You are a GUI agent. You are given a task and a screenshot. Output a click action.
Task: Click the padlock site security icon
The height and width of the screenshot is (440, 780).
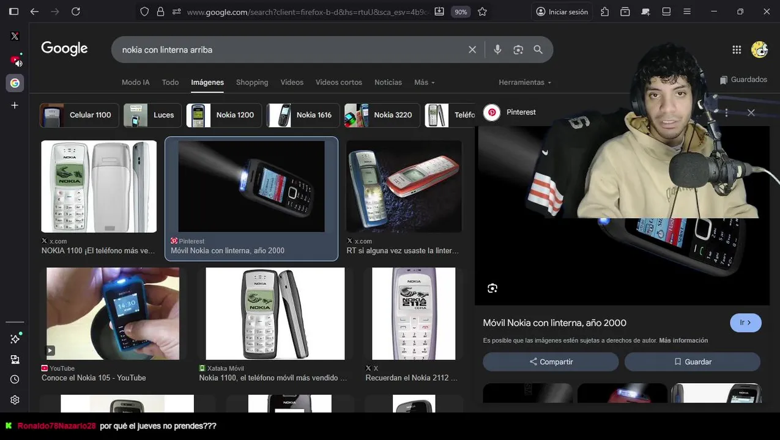click(x=160, y=12)
